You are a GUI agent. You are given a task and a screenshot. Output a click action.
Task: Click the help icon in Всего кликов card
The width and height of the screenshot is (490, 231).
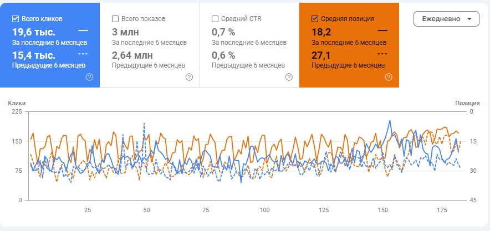(x=89, y=77)
